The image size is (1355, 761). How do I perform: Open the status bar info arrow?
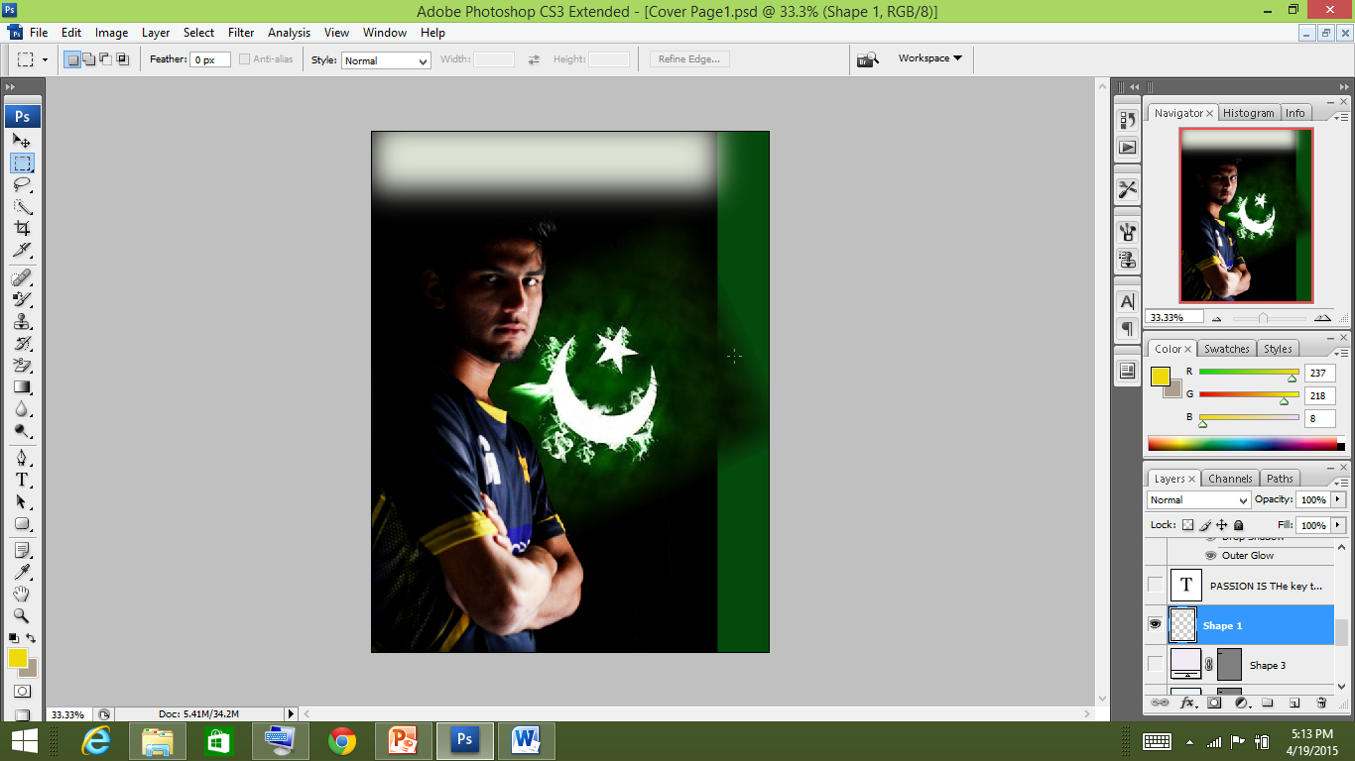pos(291,713)
